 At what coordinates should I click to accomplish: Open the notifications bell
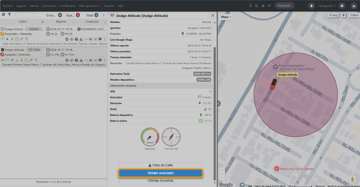311,6
